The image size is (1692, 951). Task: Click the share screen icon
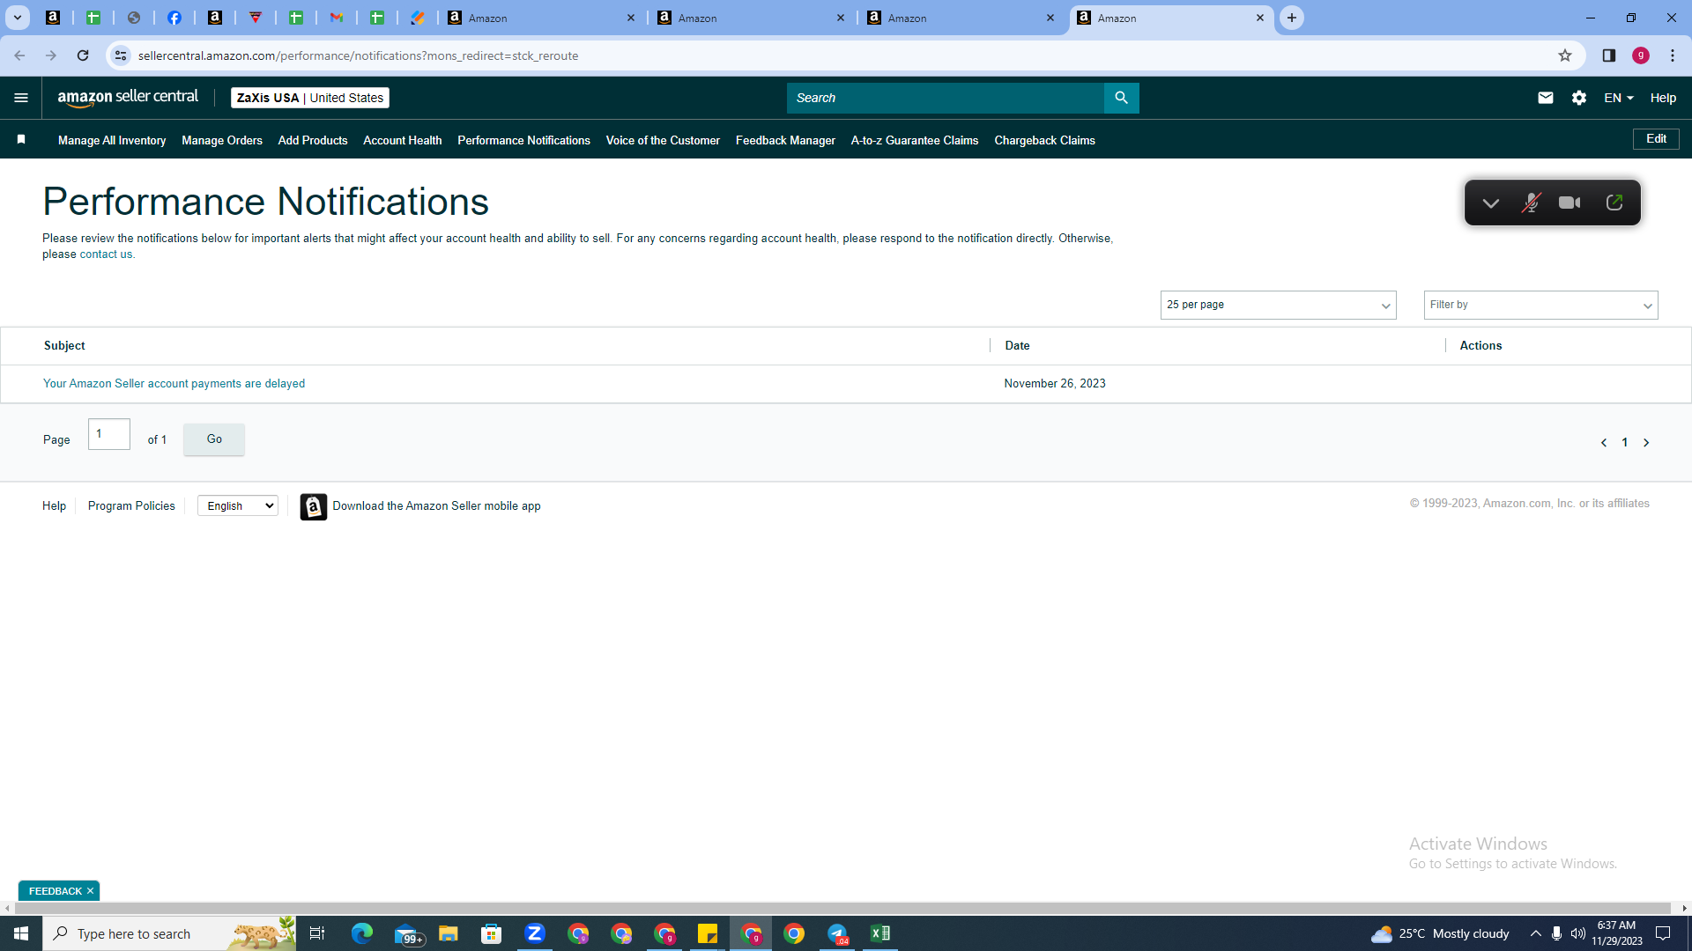1614,203
